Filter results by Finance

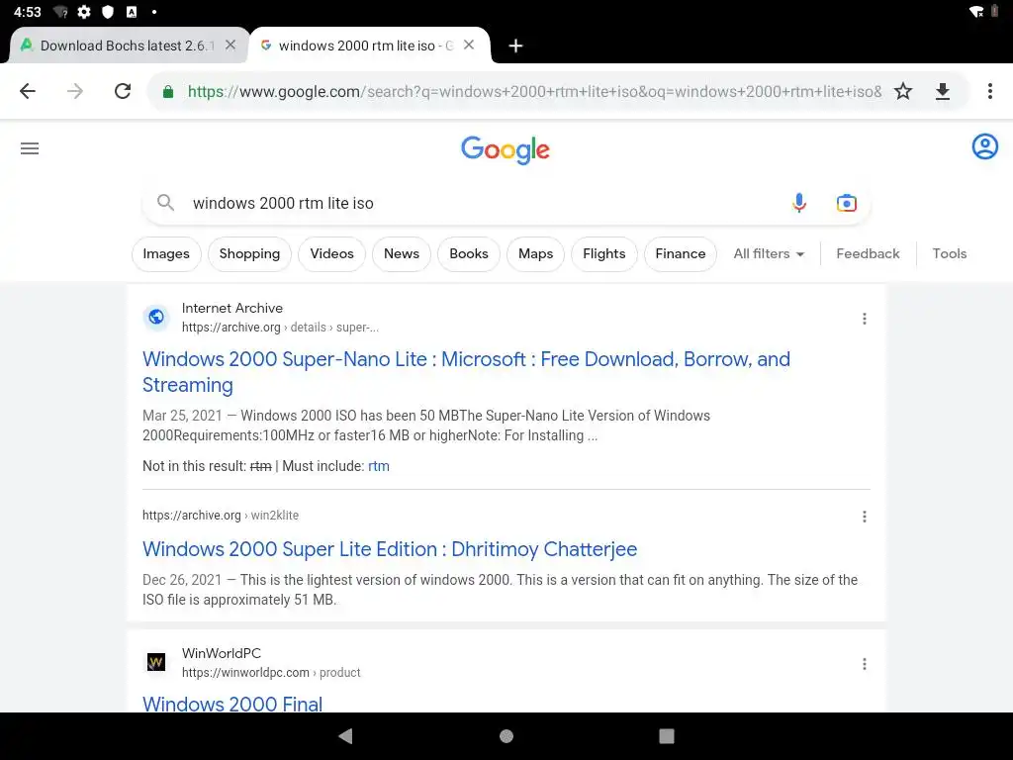click(x=681, y=254)
